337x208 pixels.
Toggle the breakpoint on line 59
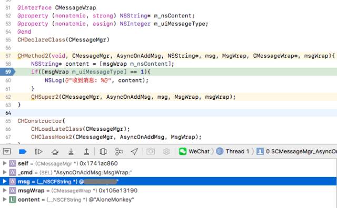(x=8, y=71)
